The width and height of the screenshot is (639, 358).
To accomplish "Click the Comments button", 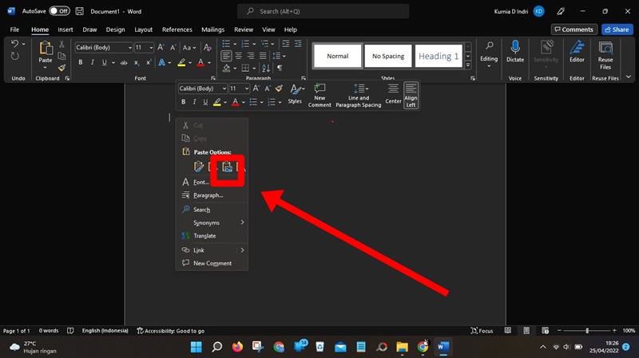I will click(574, 30).
